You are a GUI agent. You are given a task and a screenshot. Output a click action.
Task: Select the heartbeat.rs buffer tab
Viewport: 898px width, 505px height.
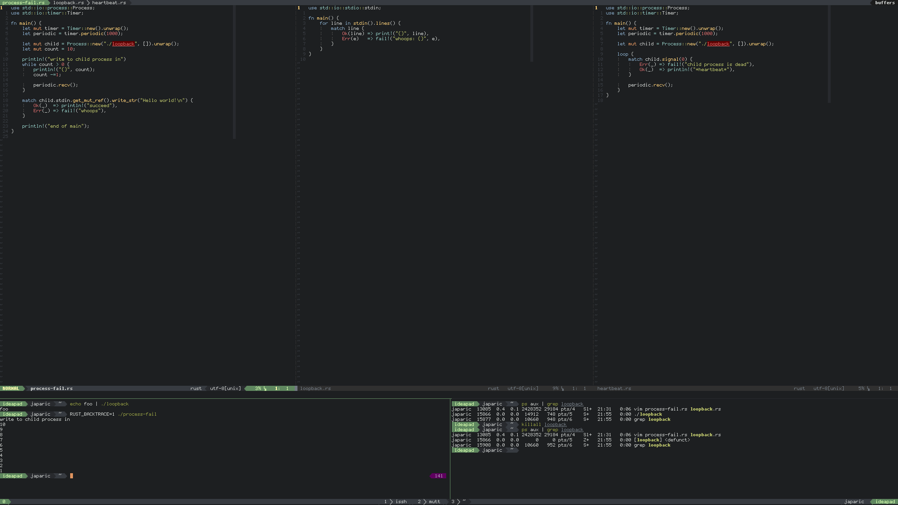109,3
